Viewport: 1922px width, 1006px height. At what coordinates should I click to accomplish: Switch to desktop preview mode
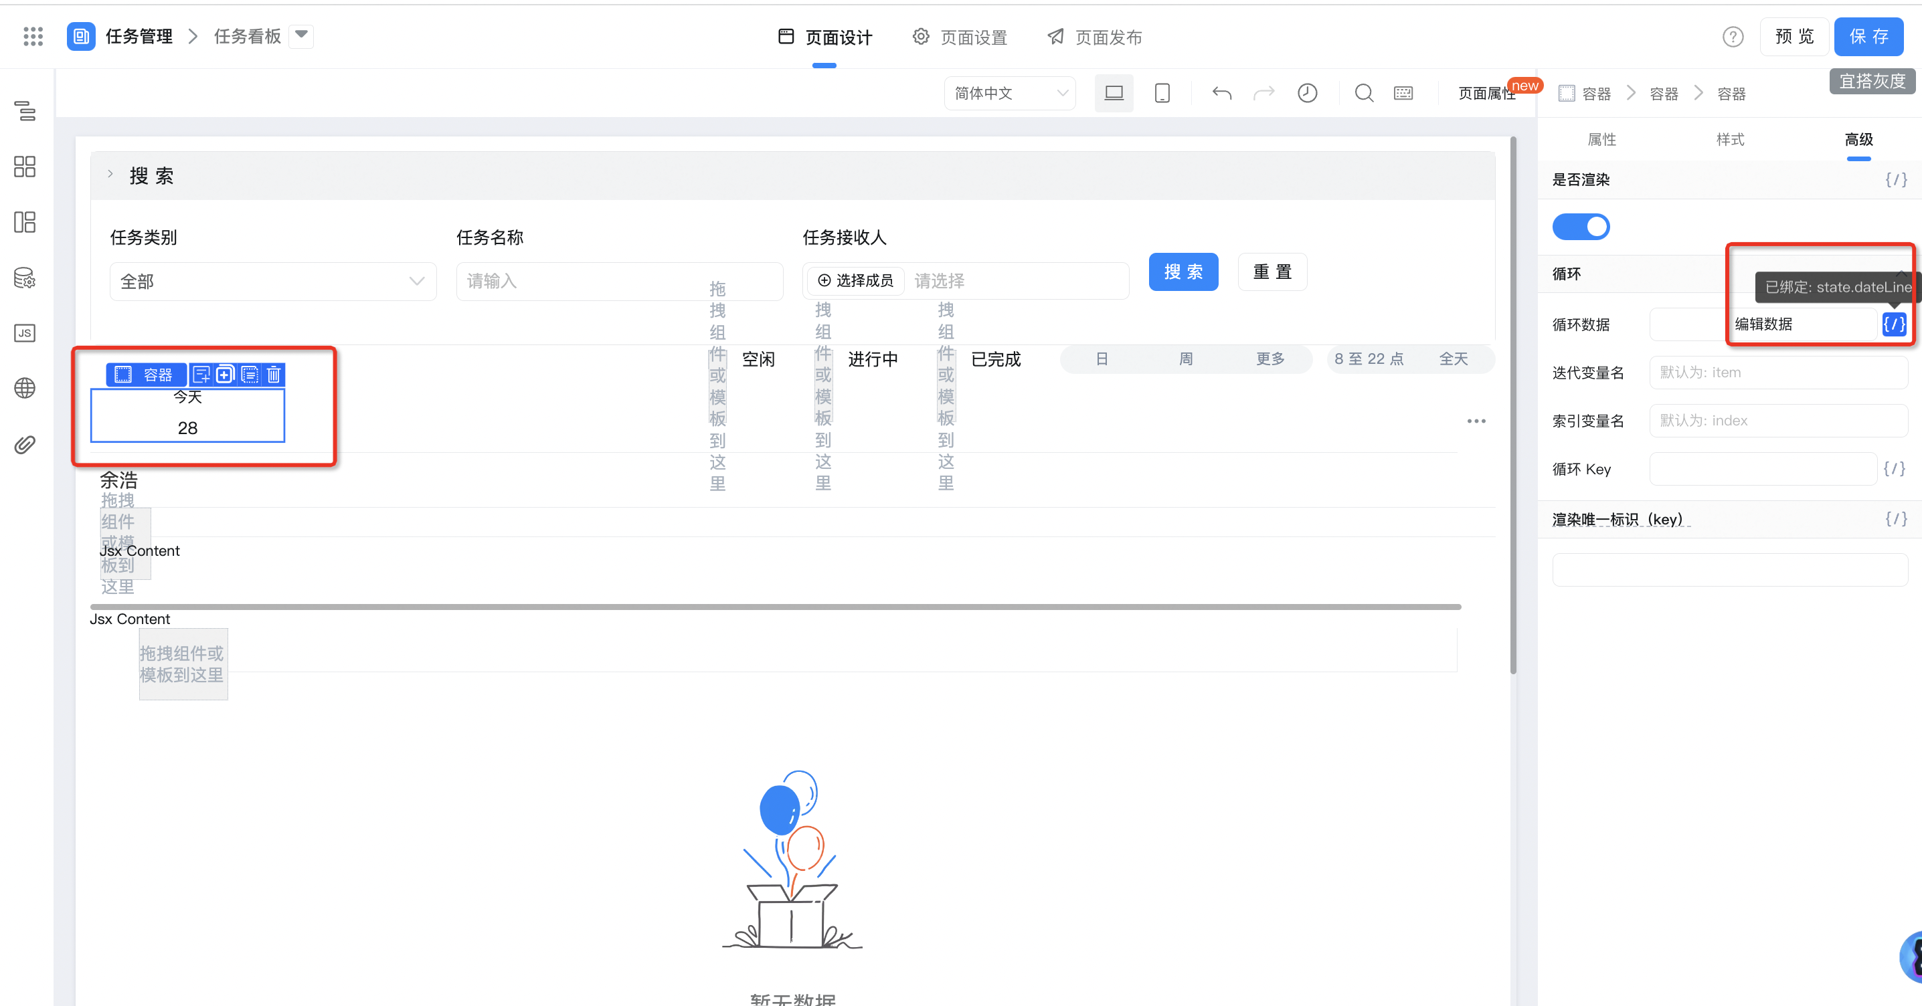(x=1113, y=93)
